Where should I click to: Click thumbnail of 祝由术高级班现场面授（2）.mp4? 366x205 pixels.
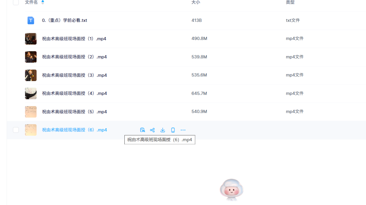click(31, 57)
